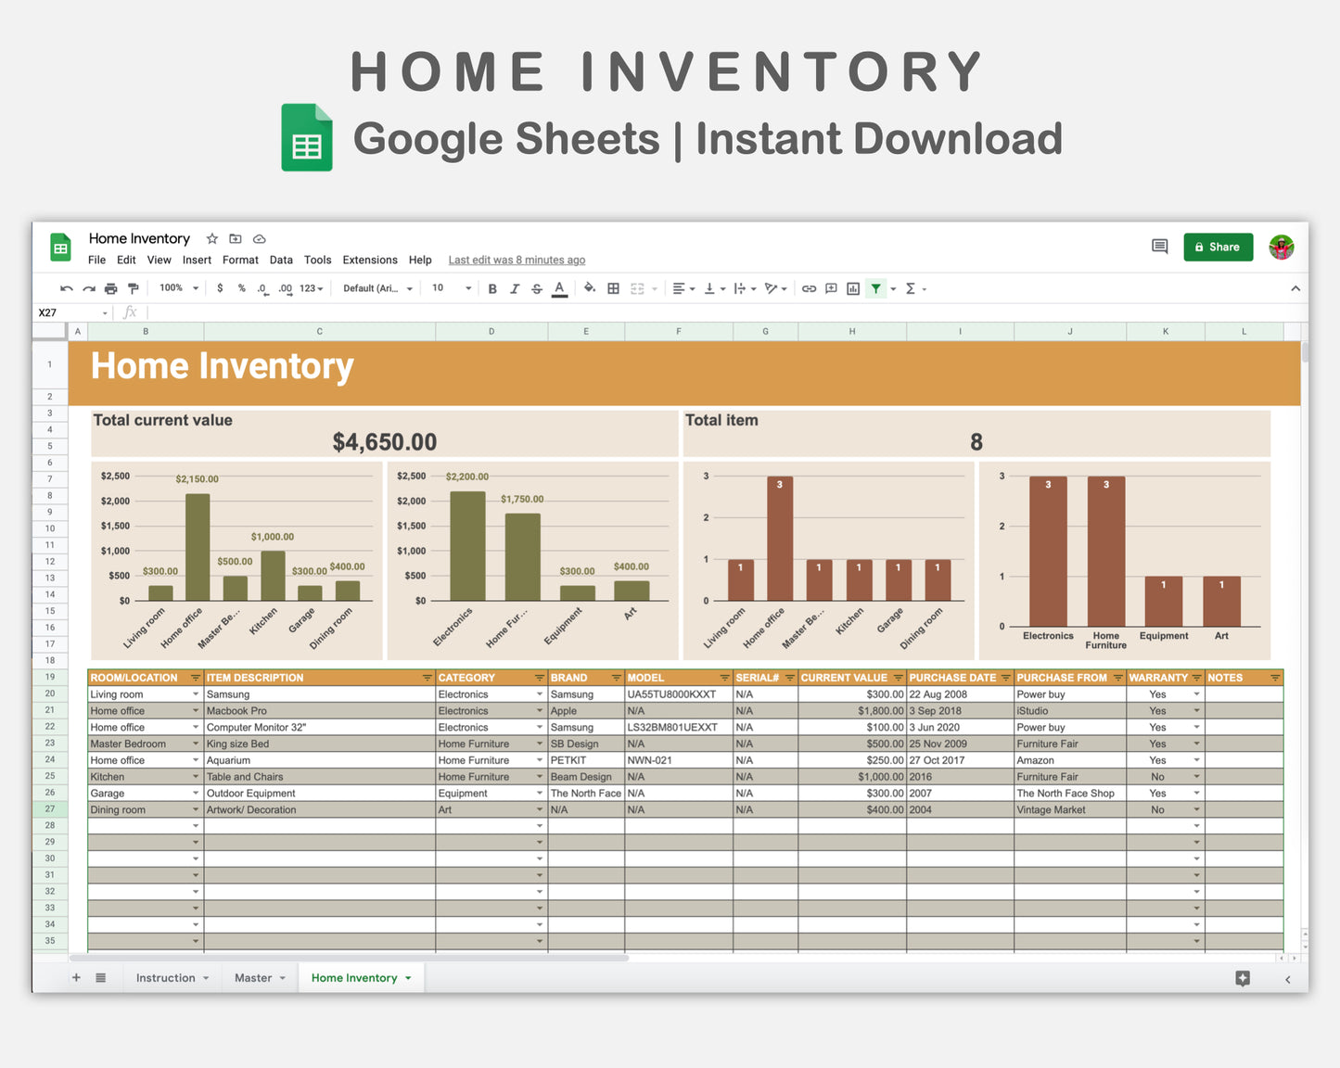
Task: Open the Format menu
Action: (x=240, y=260)
